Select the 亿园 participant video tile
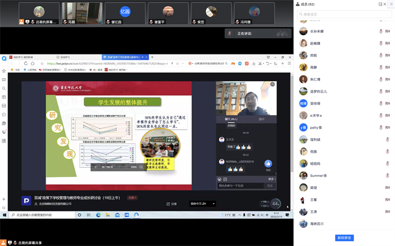The height and width of the screenshot is (246, 395). tap(125, 13)
